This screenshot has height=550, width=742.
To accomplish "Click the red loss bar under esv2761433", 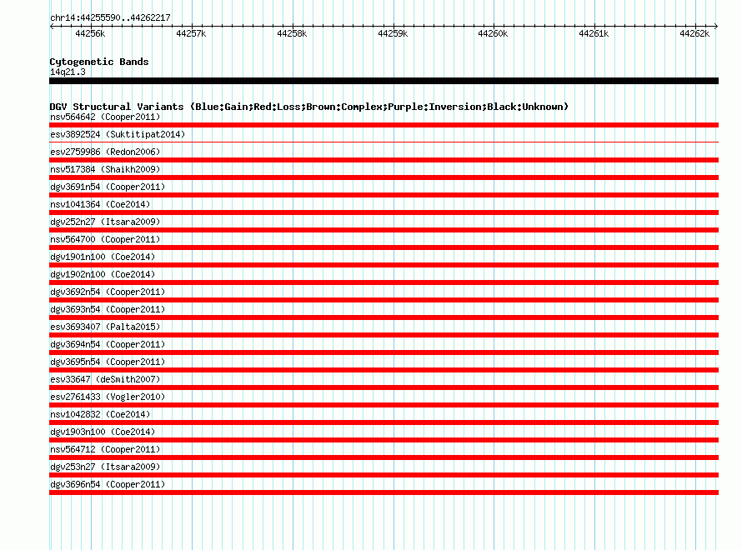I will (x=384, y=405).
